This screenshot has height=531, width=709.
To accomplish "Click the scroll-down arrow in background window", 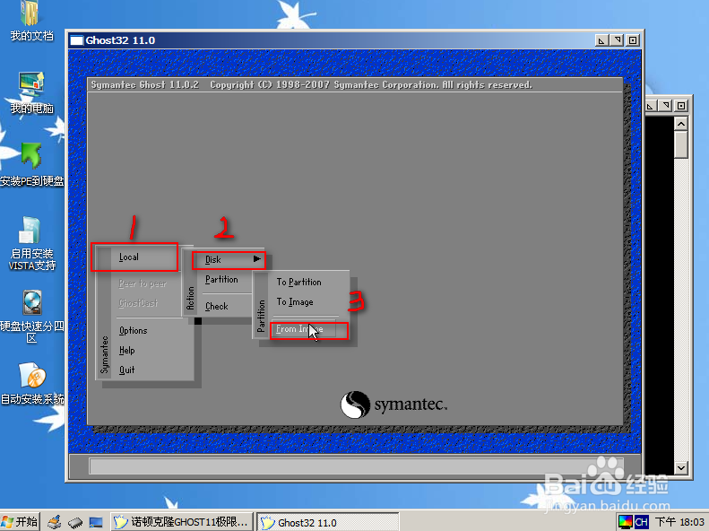I will (681, 467).
